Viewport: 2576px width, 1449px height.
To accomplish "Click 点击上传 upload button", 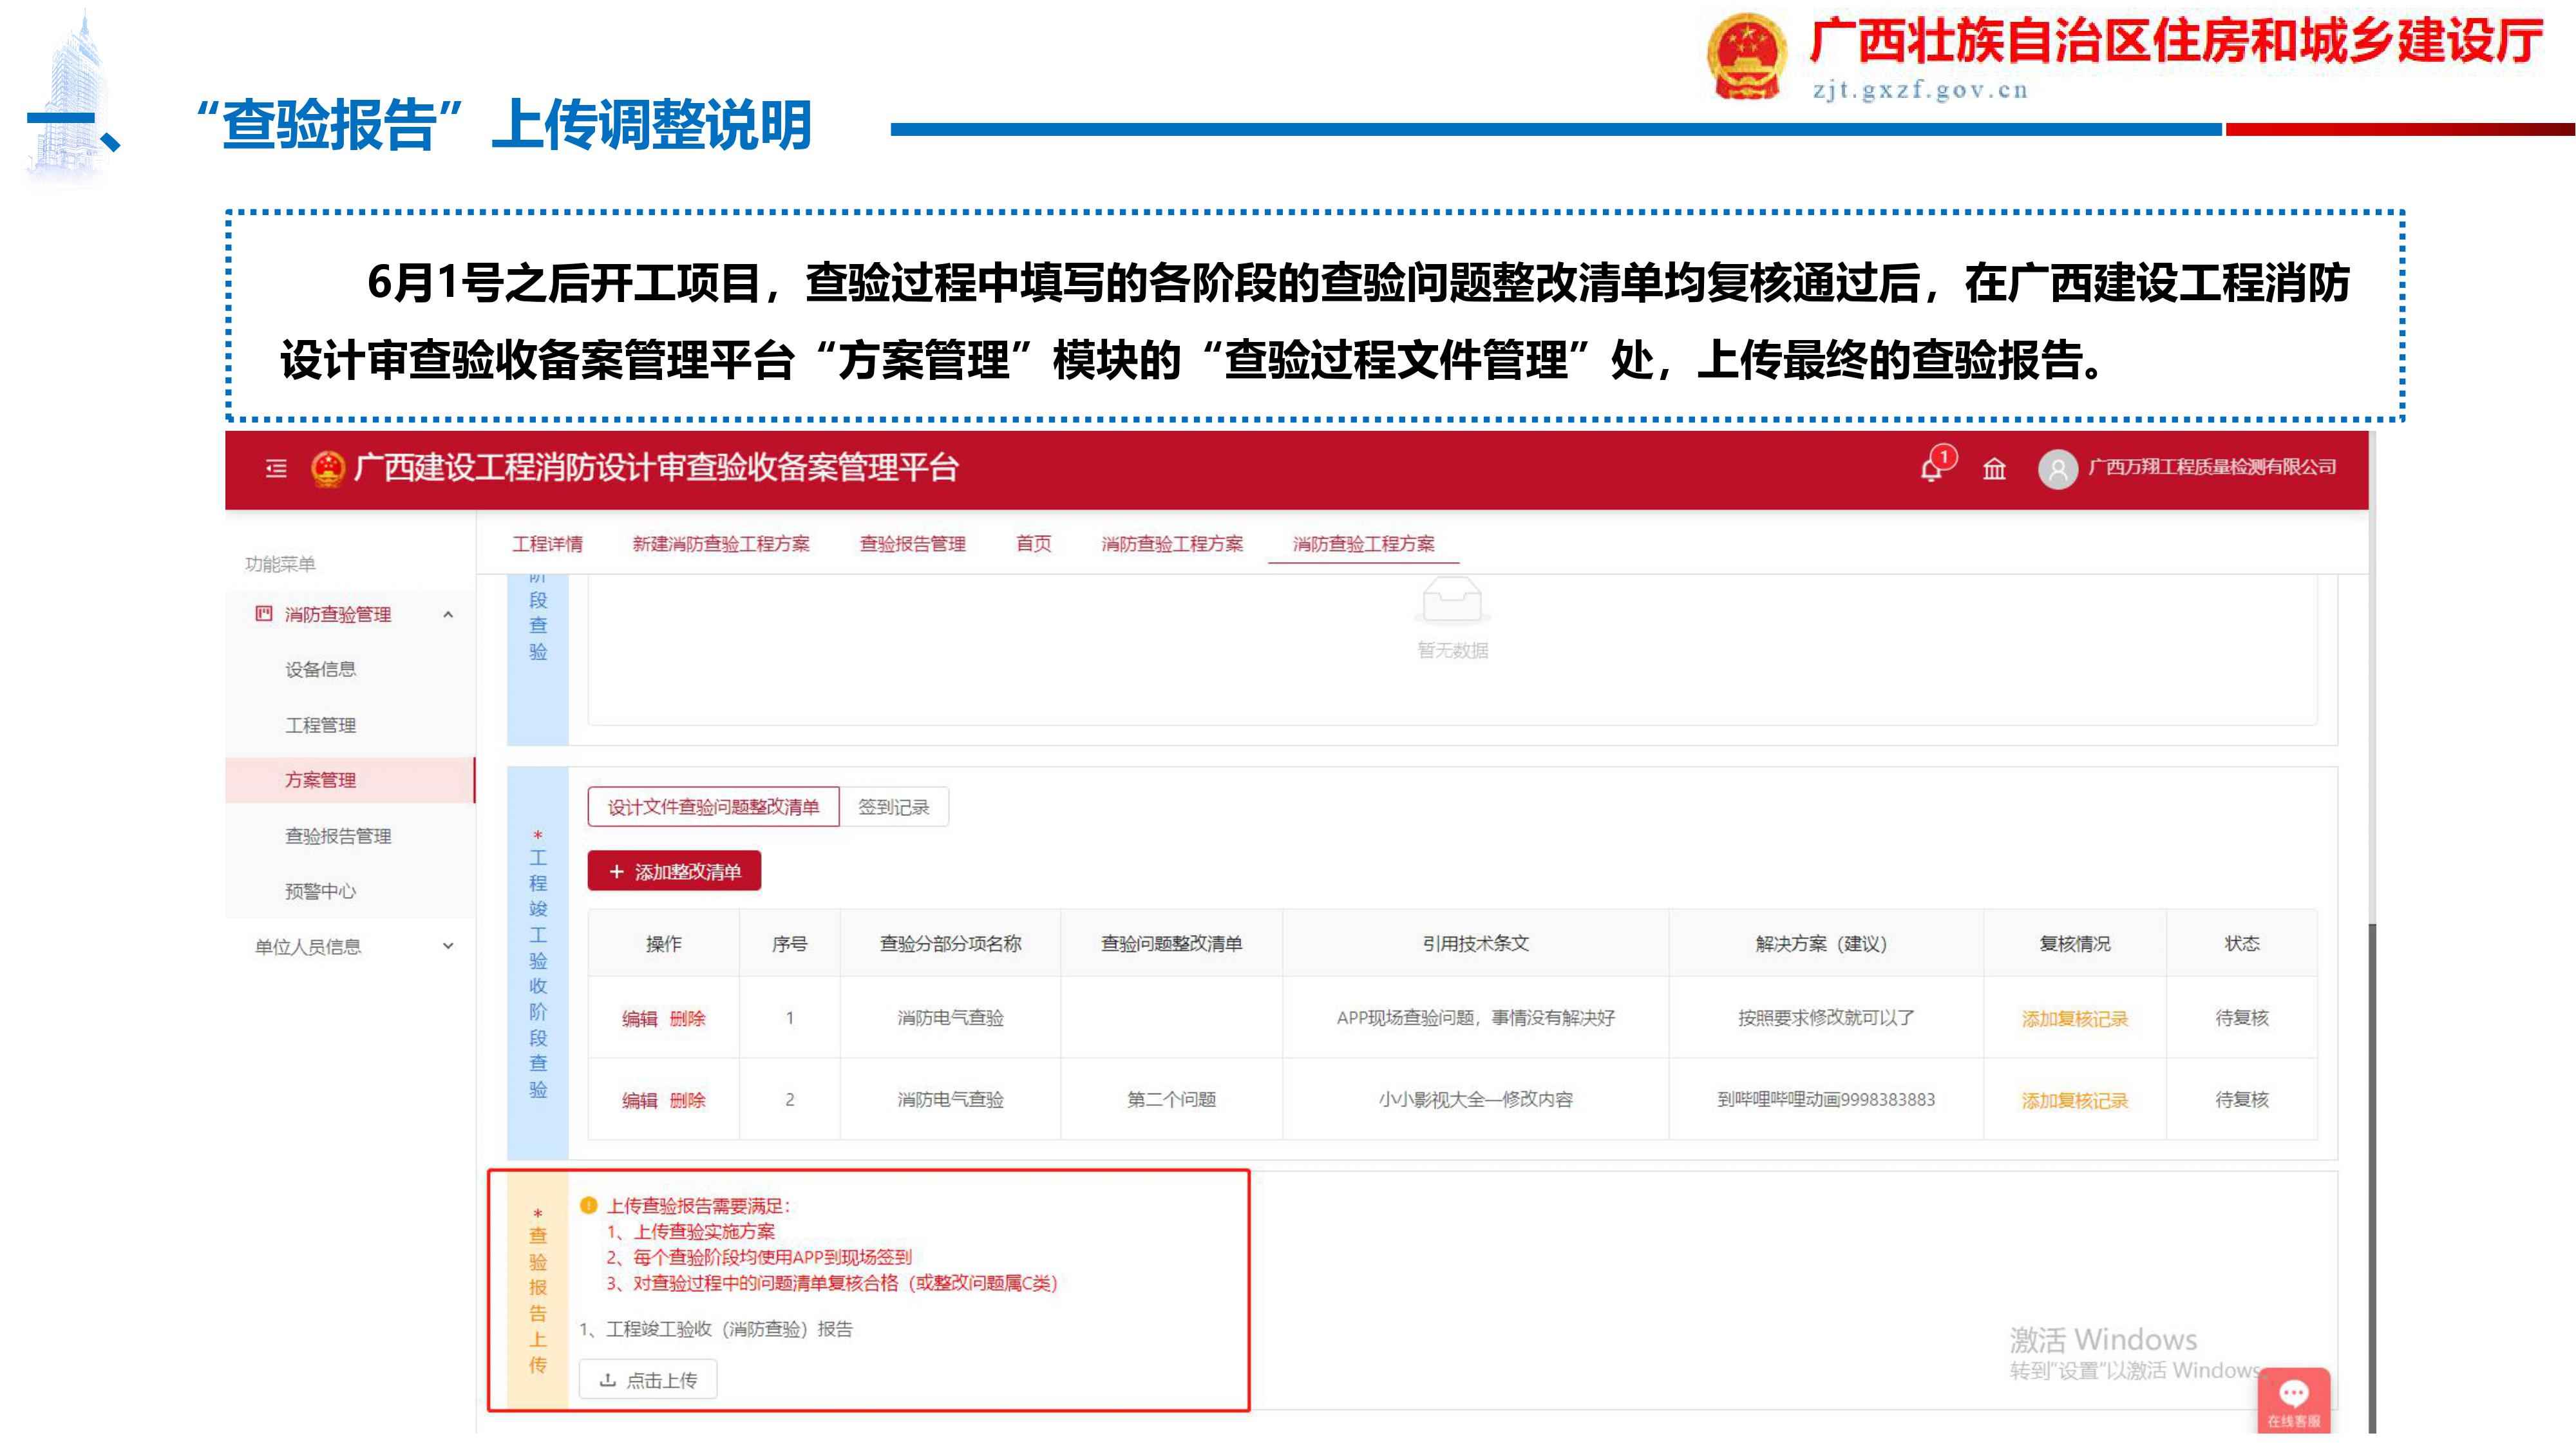I will tap(648, 1380).
